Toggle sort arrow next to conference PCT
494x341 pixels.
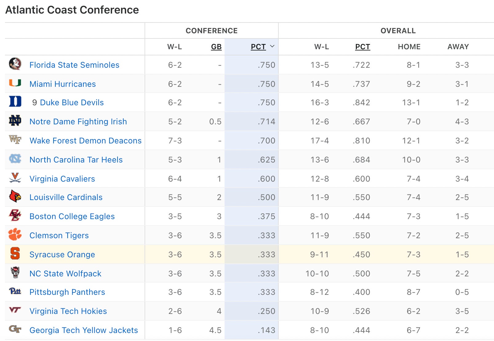coord(272,46)
